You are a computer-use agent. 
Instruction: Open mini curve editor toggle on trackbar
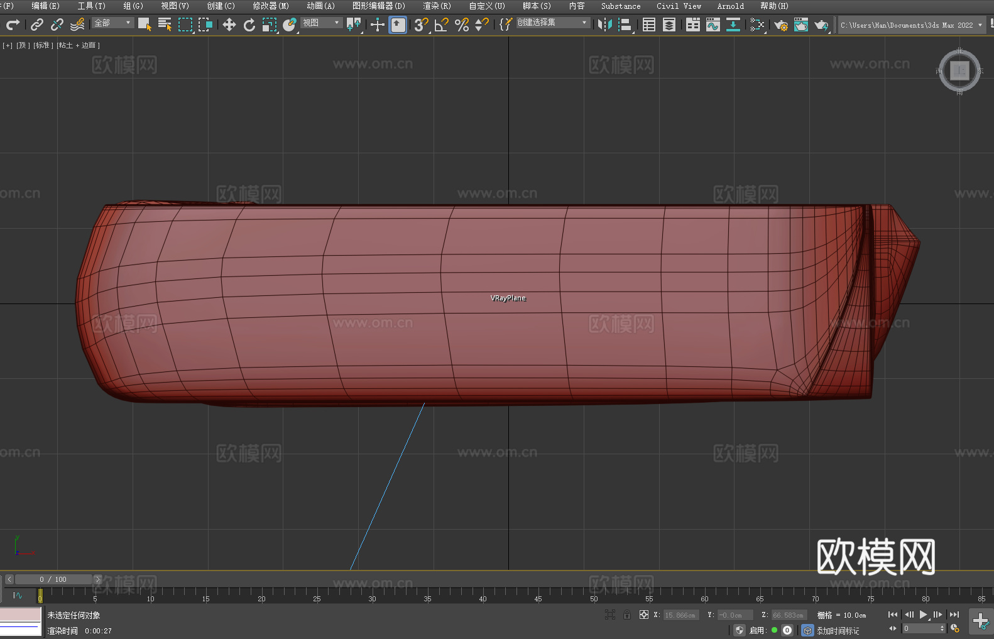pyautogui.click(x=17, y=595)
